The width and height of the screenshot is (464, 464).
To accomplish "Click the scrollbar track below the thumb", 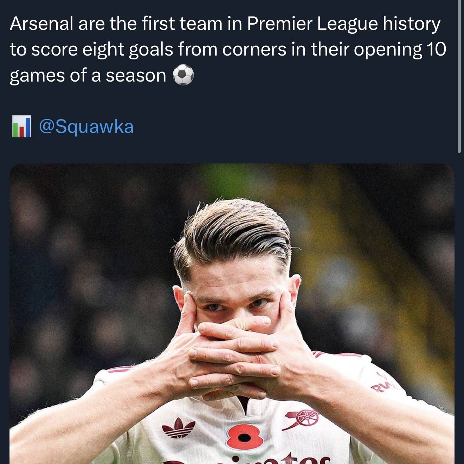I will point(459,309).
